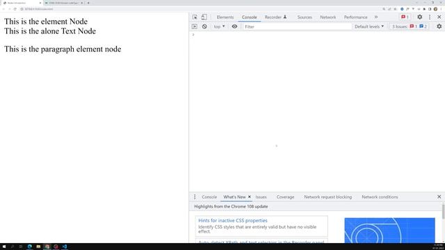Open Microsoft Edge from the taskbar
The height and width of the screenshot is (250, 445).
click(29, 247)
